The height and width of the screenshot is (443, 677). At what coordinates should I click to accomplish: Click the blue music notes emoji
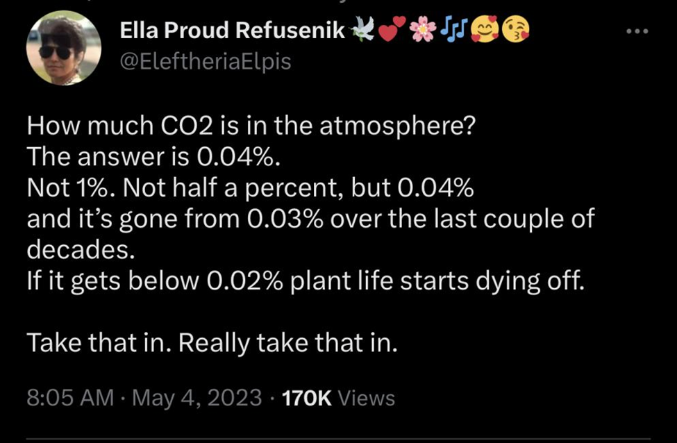point(453,29)
